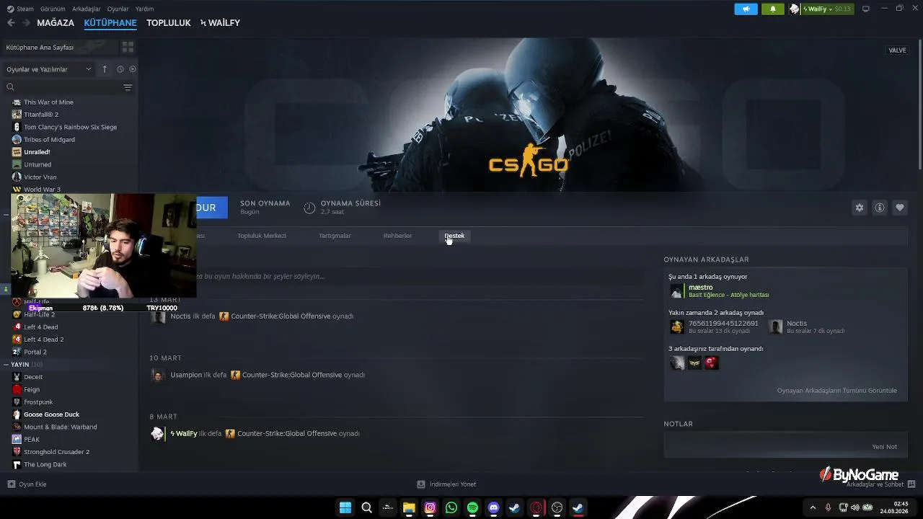Open WhatsApp from taskbar
This screenshot has width=923, height=519.
(x=451, y=507)
